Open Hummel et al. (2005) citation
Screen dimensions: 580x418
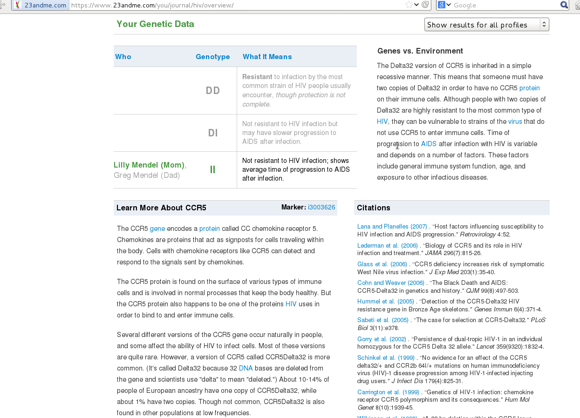[x=386, y=302]
